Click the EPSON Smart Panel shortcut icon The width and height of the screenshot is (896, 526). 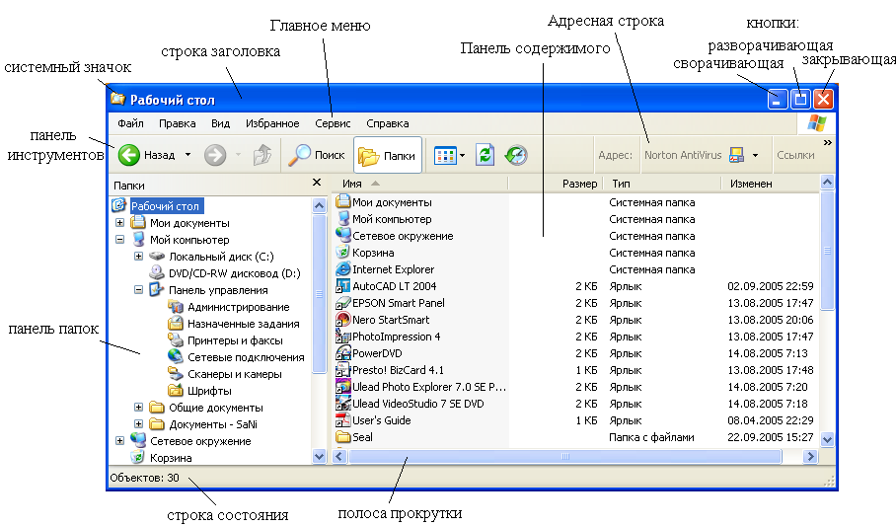tap(342, 302)
